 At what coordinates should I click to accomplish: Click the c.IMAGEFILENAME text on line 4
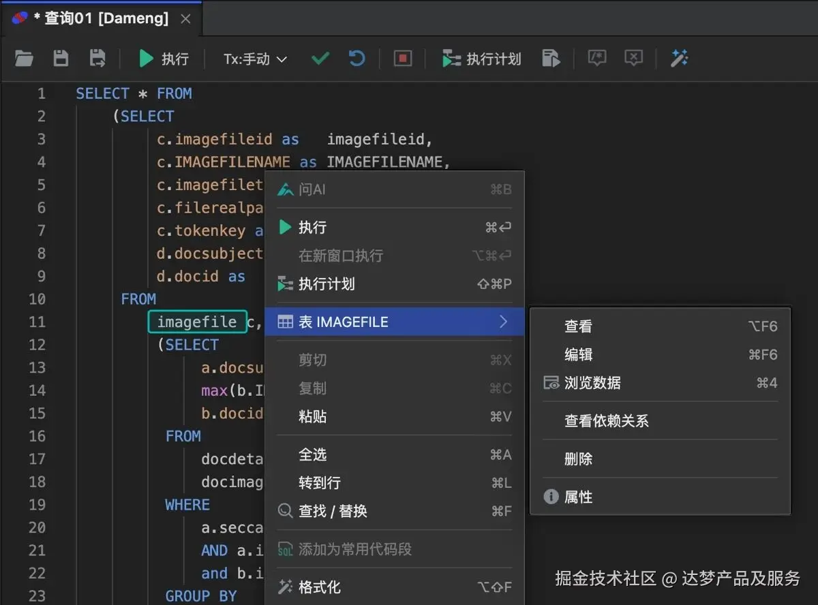point(224,162)
